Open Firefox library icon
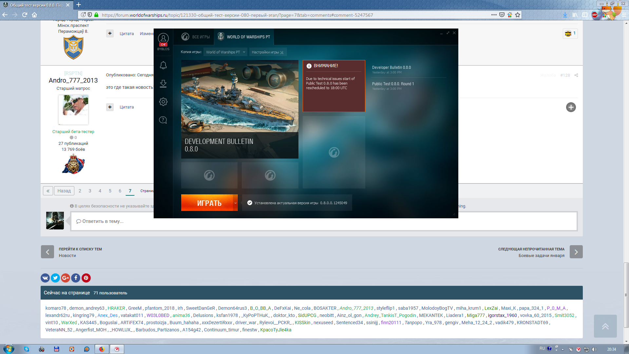The width and height of the screenshot is (629, 354). pyautogui.click(x=575, y=15)
